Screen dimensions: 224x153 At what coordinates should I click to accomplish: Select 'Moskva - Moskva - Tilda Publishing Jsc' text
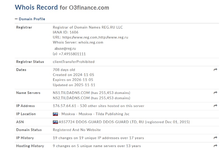coord(95,114)
